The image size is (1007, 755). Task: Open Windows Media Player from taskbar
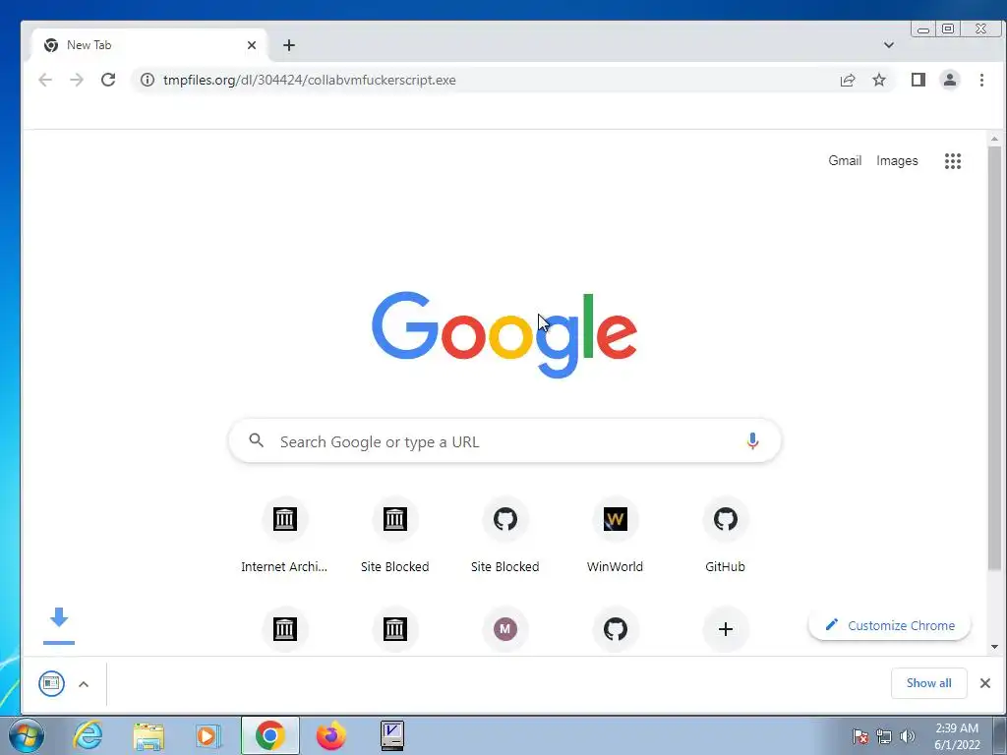pos(208,735)
